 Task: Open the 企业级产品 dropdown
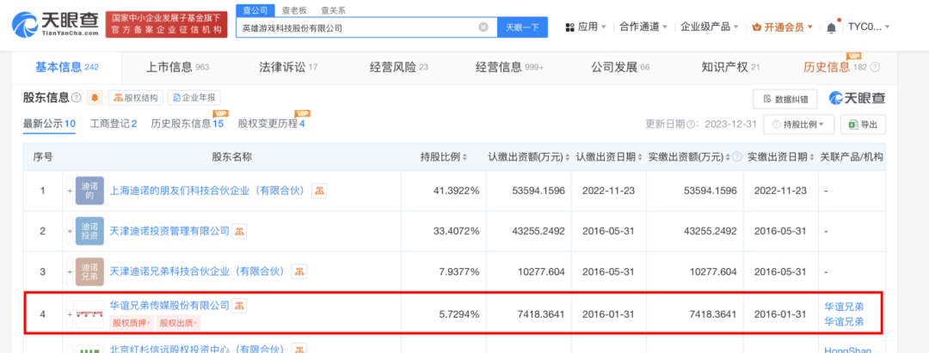coord(709,27)
